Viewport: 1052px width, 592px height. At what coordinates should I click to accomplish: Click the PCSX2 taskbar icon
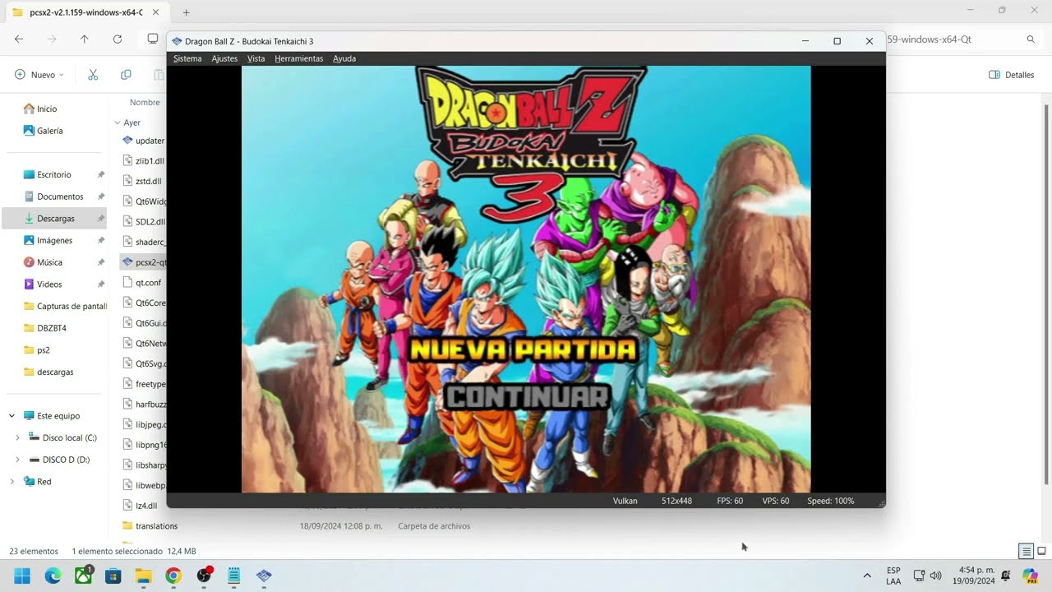[x=264, y=576]
